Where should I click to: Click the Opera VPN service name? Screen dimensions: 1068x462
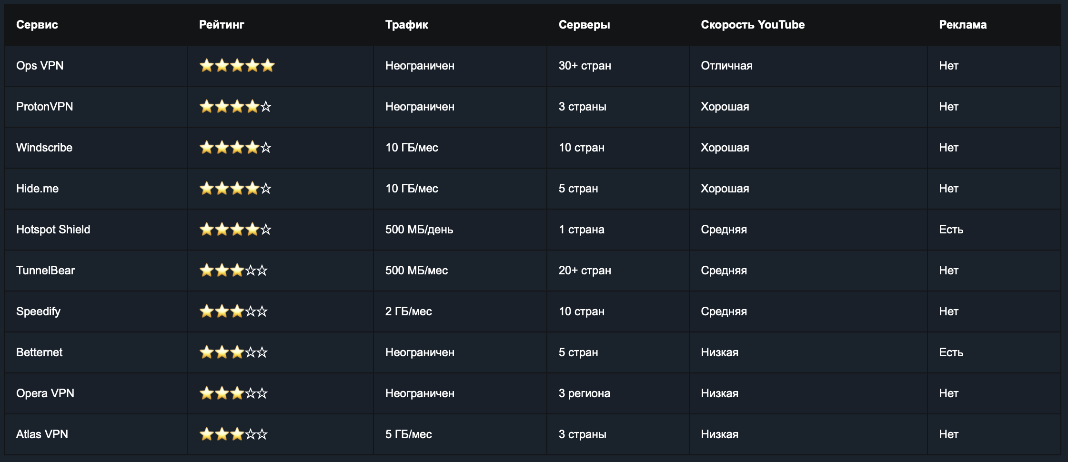tap(45, 393)
